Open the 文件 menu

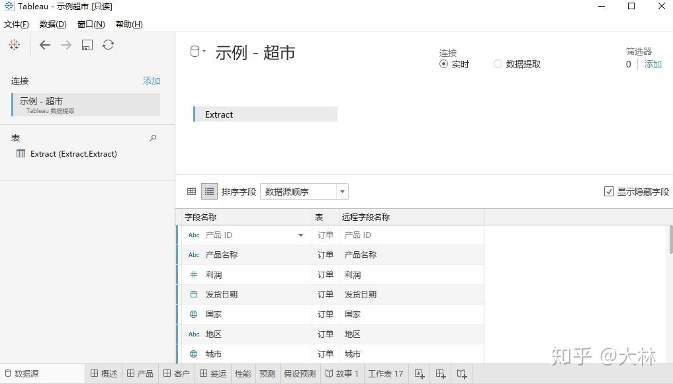pyautogui.click(x=17, y=24)
